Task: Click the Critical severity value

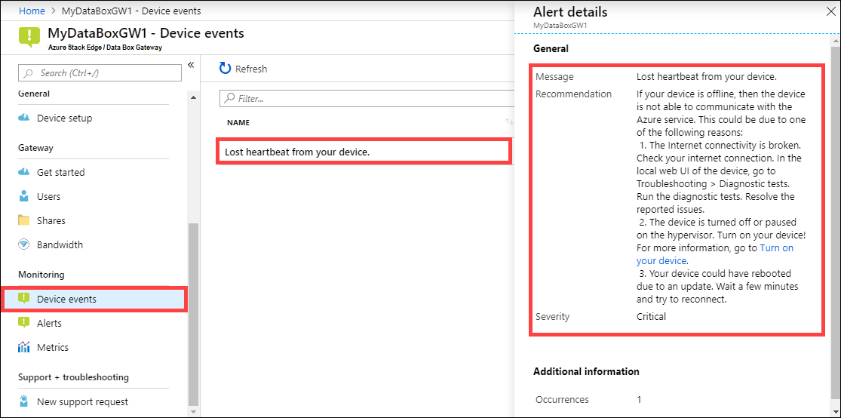Action: pyautogui.click(x=651, y=317)
